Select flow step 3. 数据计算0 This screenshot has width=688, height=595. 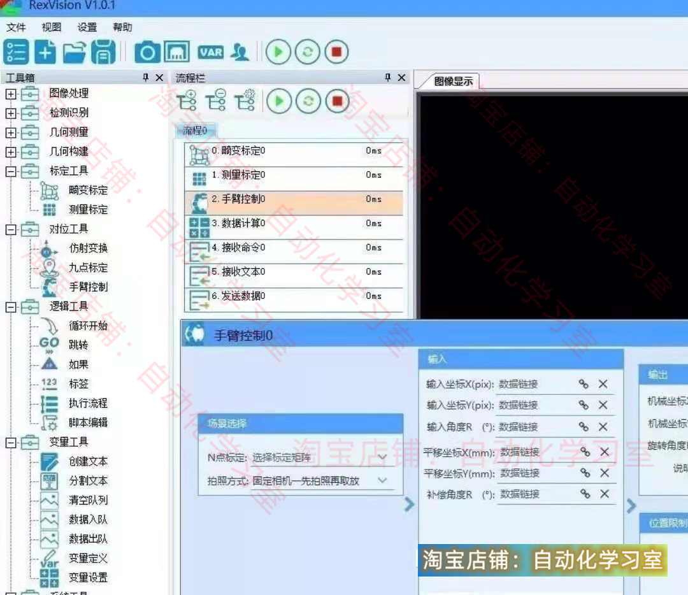[294, 227]
